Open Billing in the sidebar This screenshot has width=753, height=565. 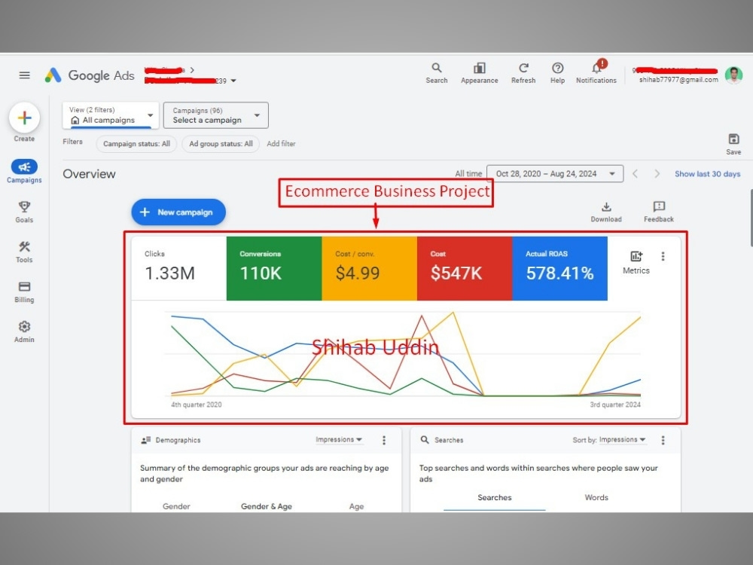24,292
